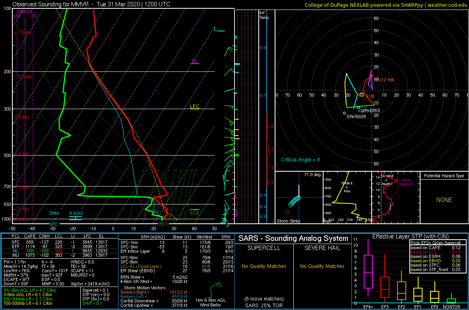Click the 'SARS: 25% TOR' text

point(264,305)
